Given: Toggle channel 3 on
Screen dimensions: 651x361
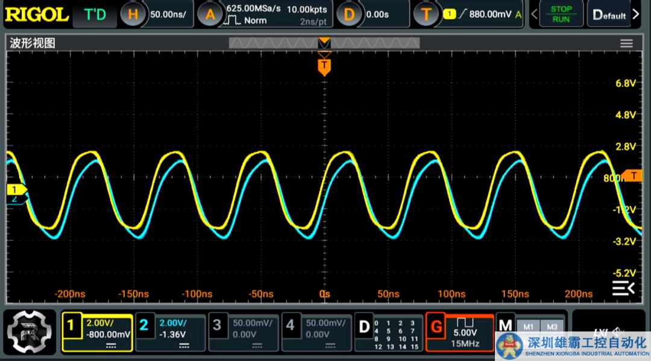Looking at the screenshot, I should coord(244,331).
